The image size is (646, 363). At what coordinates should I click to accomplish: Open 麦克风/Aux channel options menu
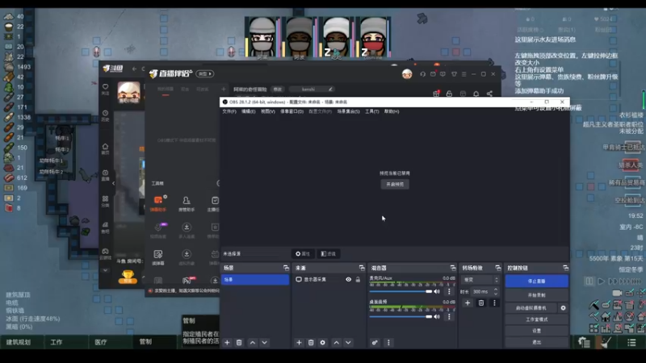point(449,291)
